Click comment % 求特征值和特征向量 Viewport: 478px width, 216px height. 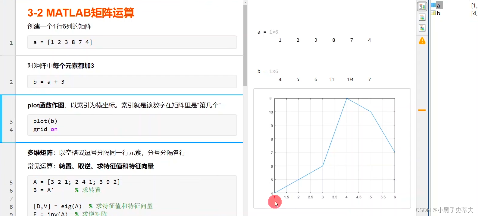coord(121,206)
